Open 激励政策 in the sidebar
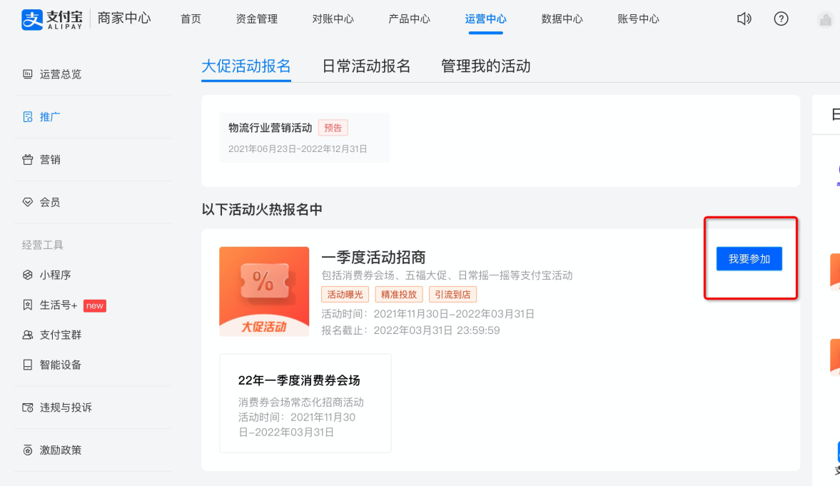The image size is (840, 486). [x=61, y=450]
